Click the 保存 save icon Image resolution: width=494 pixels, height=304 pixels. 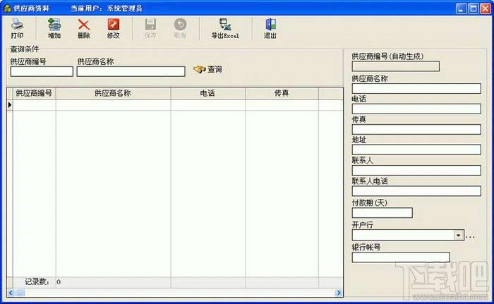(150, 24)
